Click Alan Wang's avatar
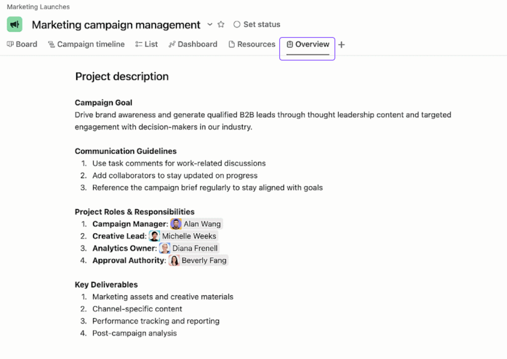 176,224
